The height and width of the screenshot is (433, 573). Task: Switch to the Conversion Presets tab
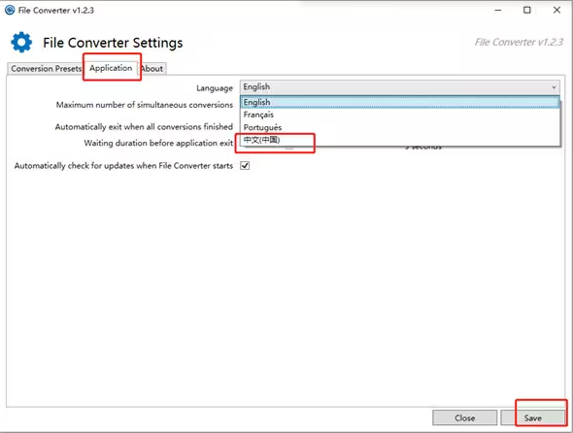[x=46, y=69]
